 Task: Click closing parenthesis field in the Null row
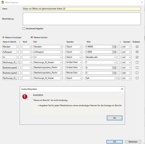pos(119,78)
